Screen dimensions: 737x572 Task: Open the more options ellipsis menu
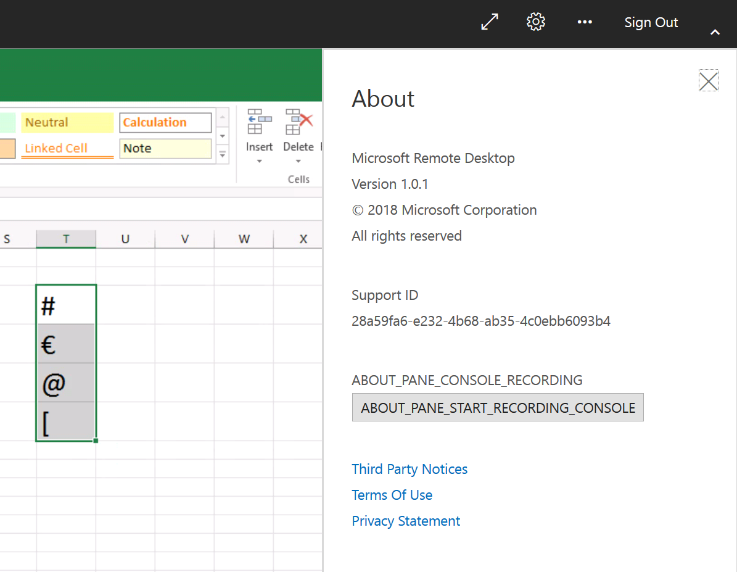click(584, 22)
